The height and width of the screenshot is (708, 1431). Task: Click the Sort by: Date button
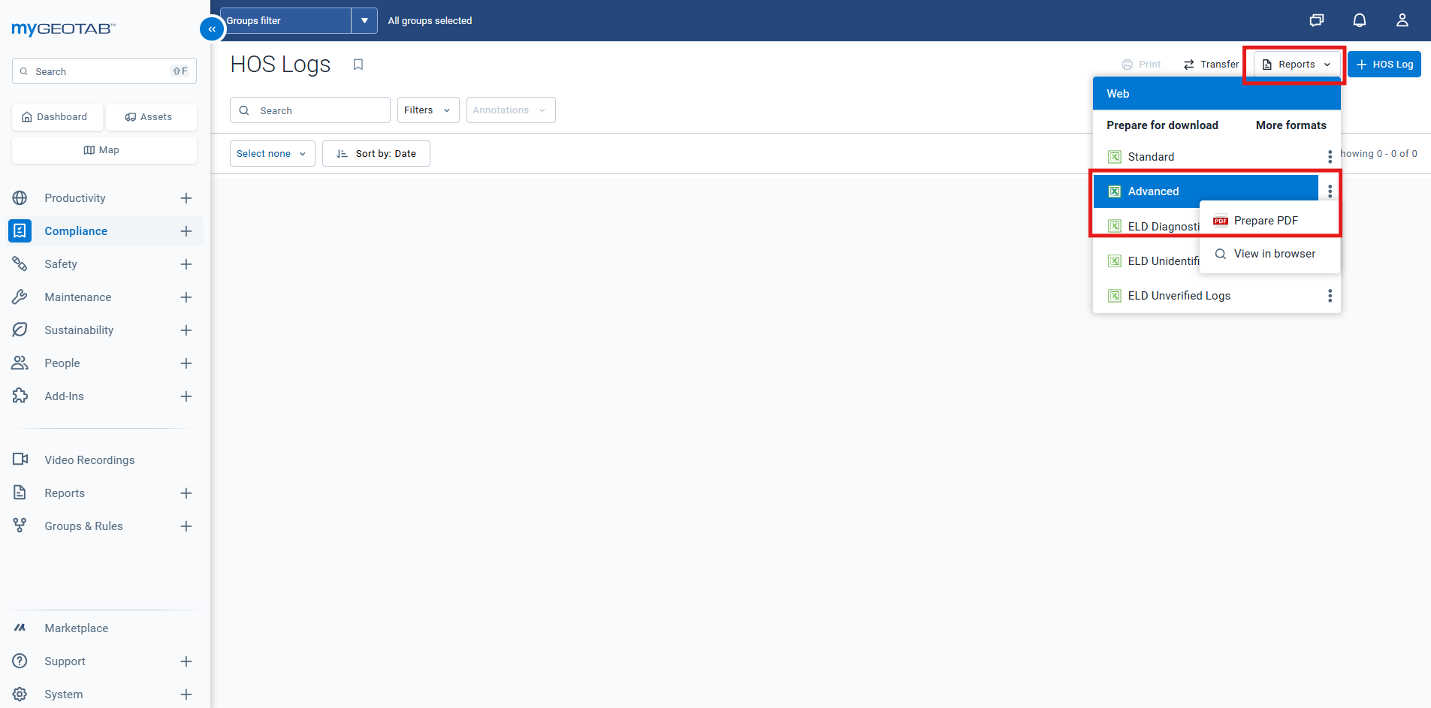pos(376,154)
